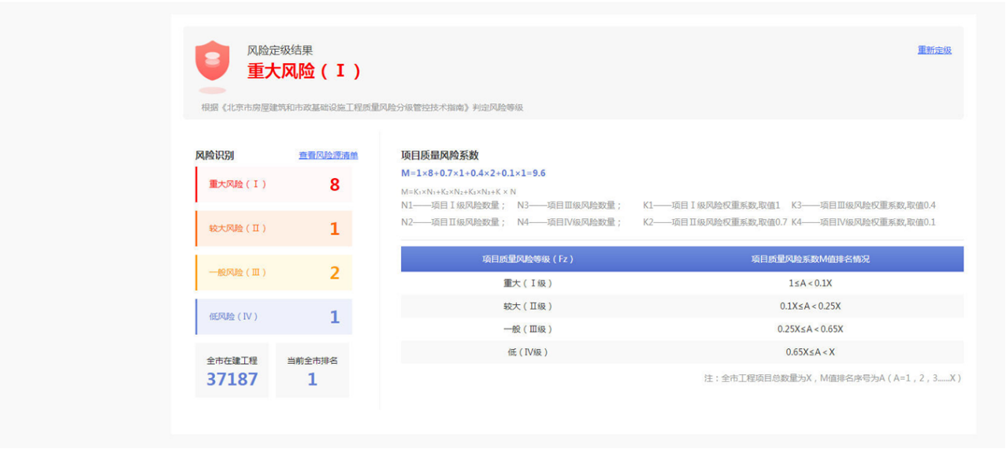This screenshot has width=1006, height=449.
Task: Click the 风险识别 section title
Action: click(214, 156)
